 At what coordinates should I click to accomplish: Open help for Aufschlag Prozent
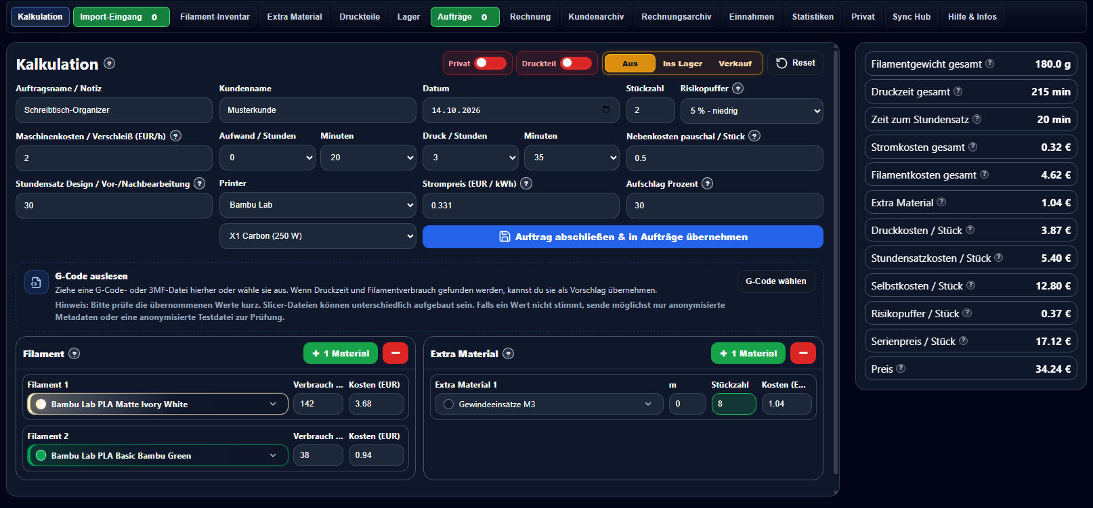708,183
